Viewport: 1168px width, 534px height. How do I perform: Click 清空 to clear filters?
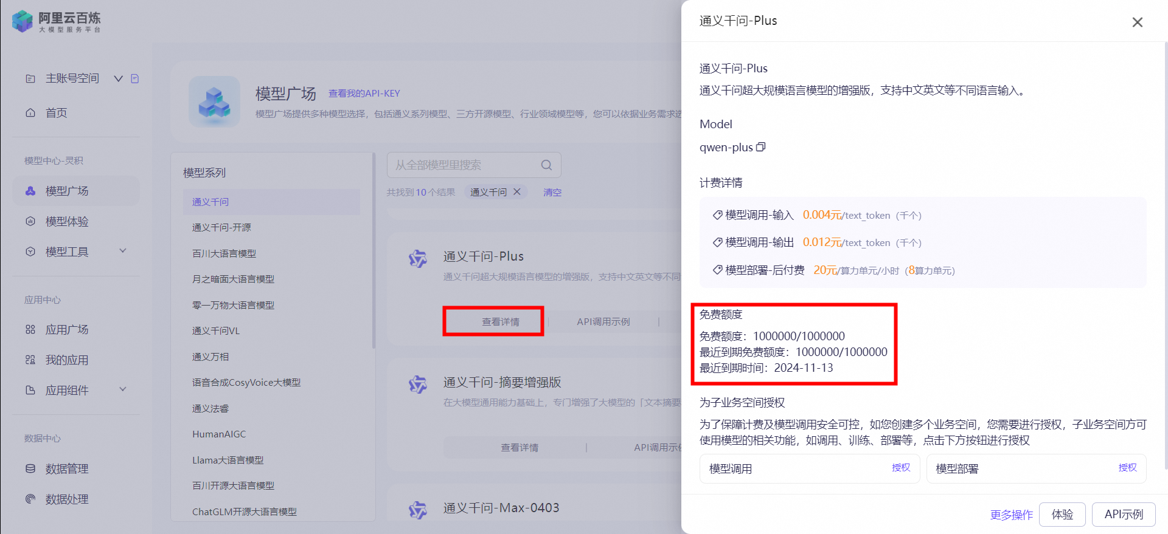click(552, 192)
